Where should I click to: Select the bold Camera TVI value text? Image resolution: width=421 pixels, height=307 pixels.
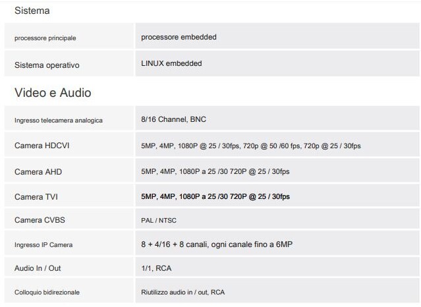(215, 196)
